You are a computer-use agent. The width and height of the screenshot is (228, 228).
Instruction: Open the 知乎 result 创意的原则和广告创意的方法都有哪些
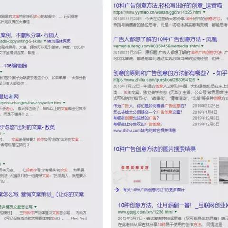coord(170,73)
